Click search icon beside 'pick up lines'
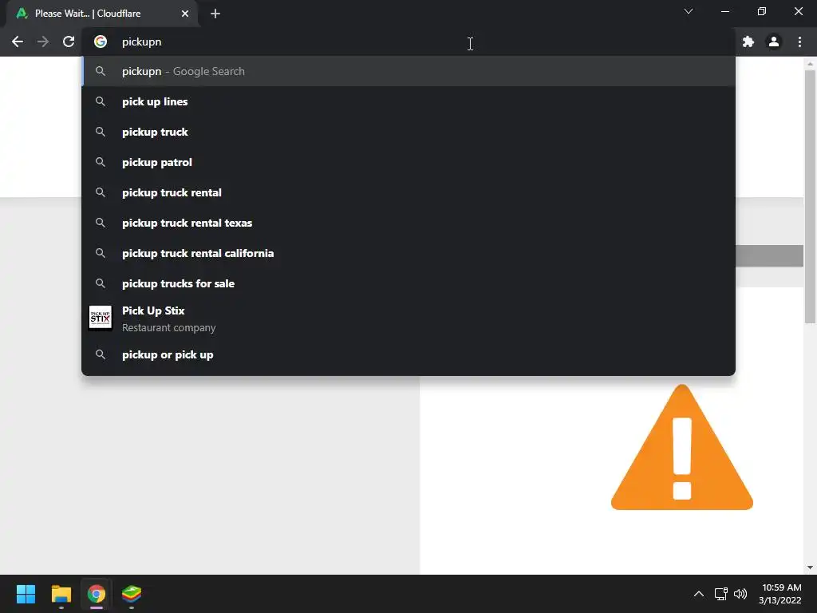Viewport: 817px width, 613px height. coord(101,101)
